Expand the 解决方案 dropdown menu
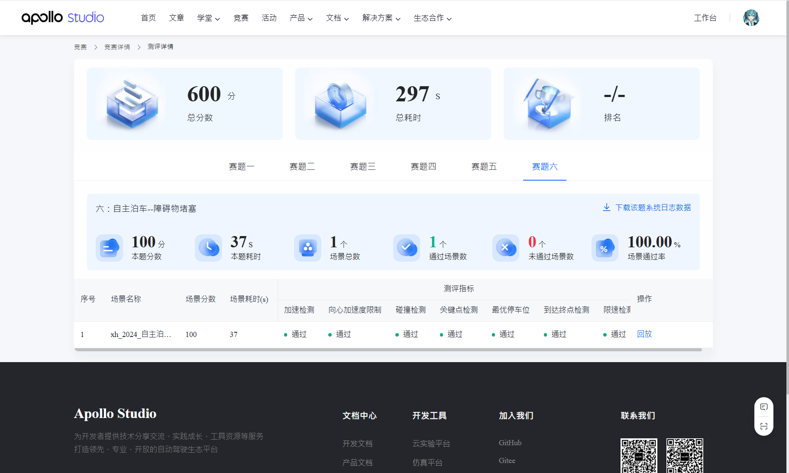 click(x=381, y=18)
